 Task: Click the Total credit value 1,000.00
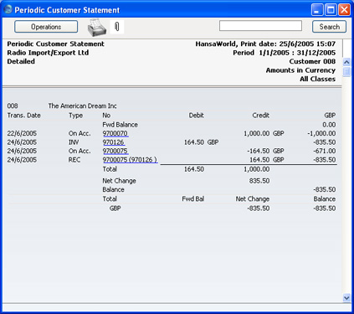tap(257, 169)
